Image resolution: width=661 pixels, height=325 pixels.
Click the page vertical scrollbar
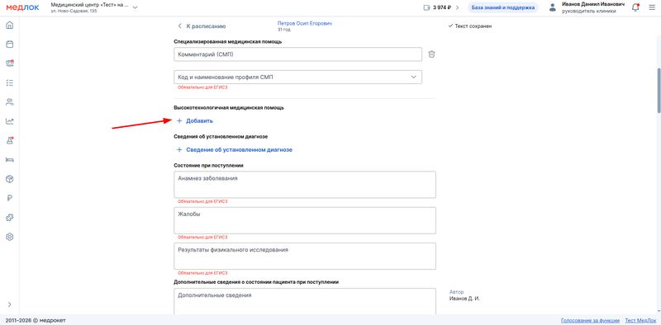(x=659, y=91)
